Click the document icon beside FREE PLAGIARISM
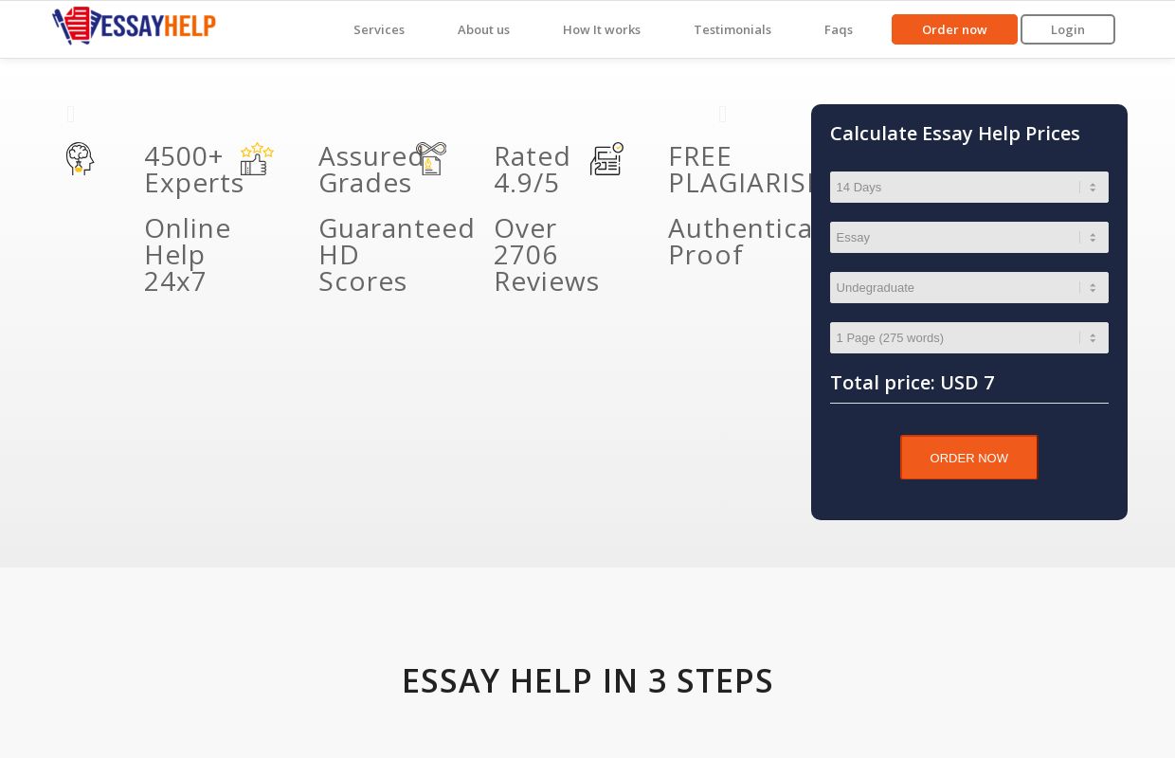This screenshot has height=758, width=1175. (606, 158)
